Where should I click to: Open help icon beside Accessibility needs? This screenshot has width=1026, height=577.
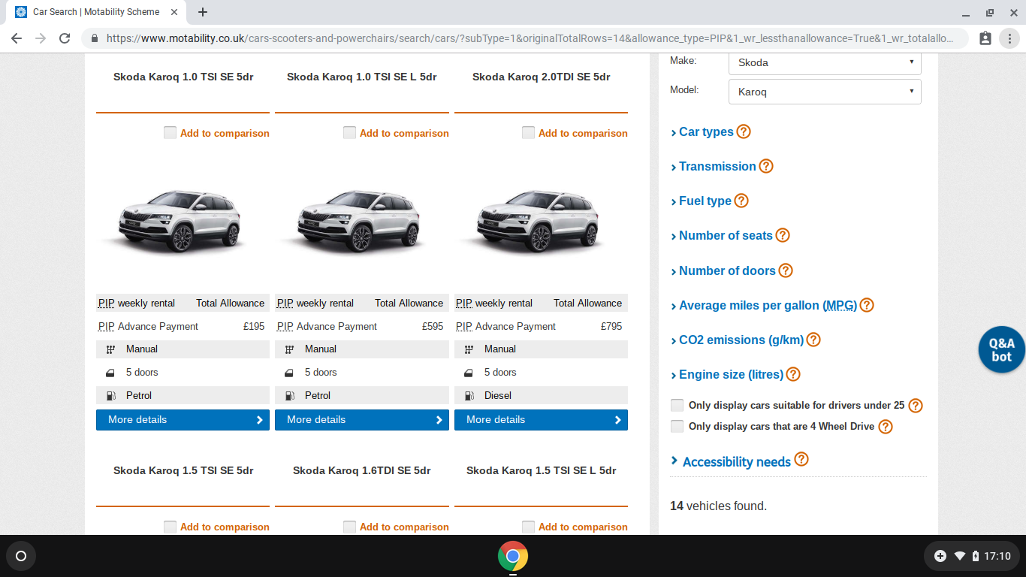pyautogui.click(x=801, y=459)
